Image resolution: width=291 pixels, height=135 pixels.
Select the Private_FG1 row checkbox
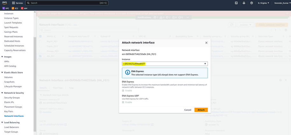coord(40,51)
